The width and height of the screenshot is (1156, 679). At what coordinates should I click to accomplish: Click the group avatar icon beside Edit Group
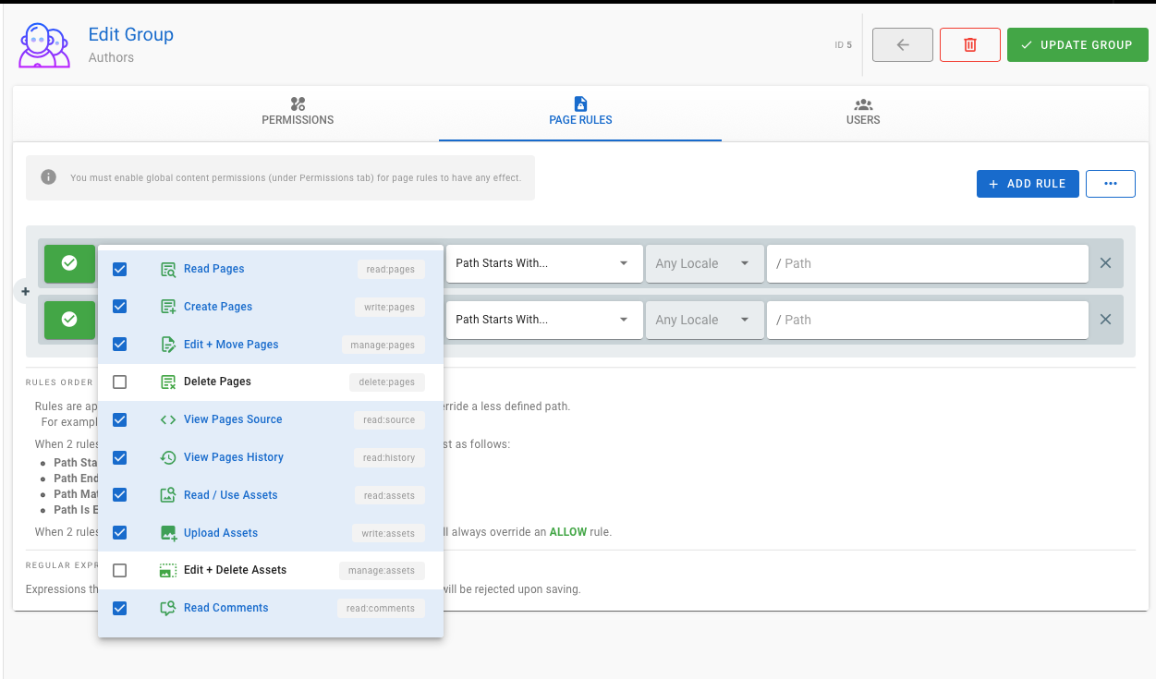coord(43,44)
